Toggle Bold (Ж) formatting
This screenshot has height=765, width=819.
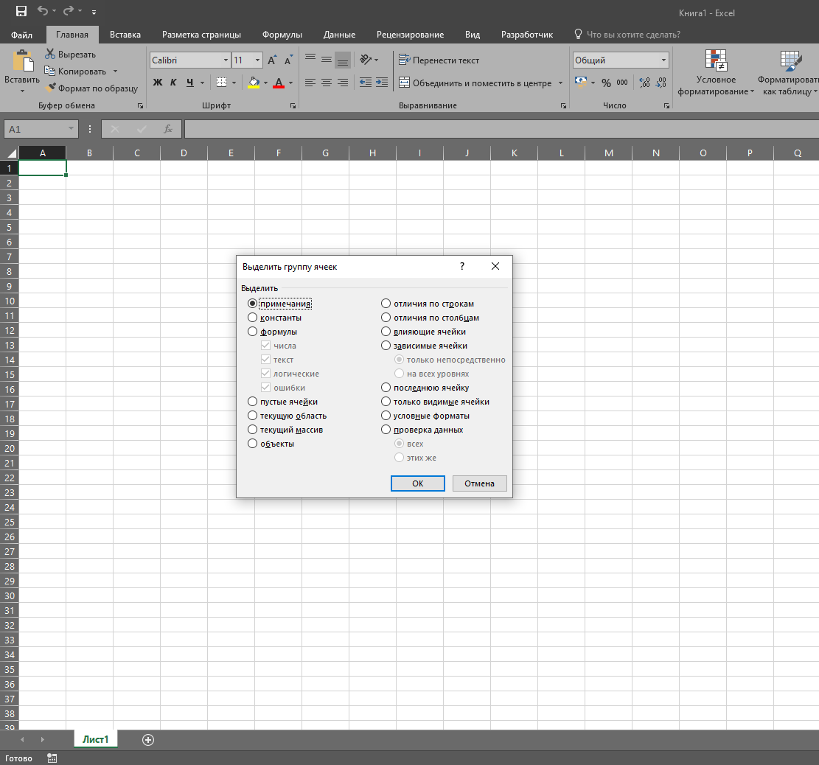(x=158, y=83)
